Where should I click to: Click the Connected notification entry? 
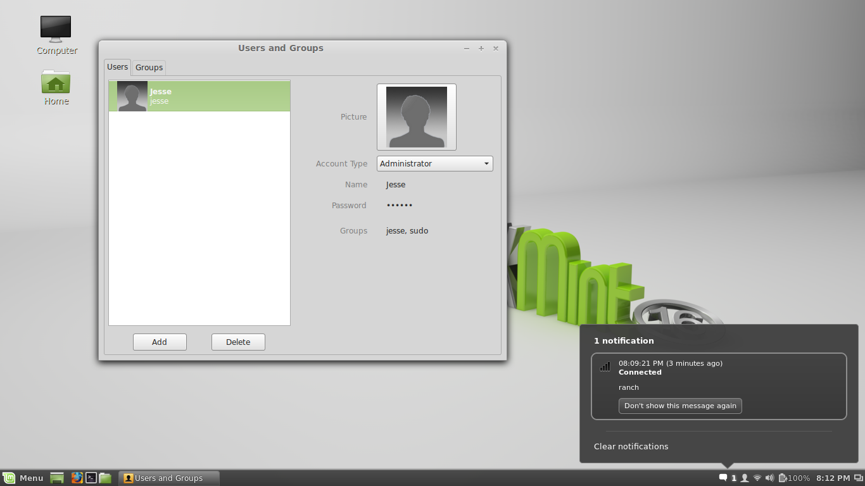point(719,386)
